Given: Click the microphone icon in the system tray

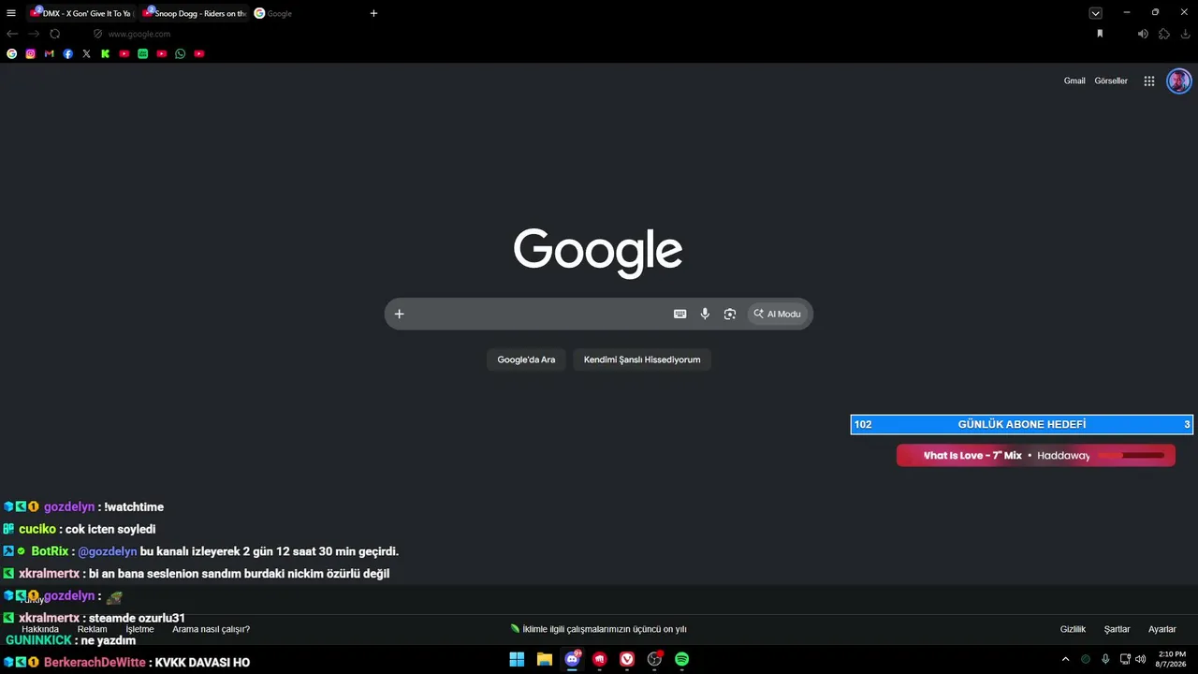Looking at the screenshot, I should tap(1105, 659).
